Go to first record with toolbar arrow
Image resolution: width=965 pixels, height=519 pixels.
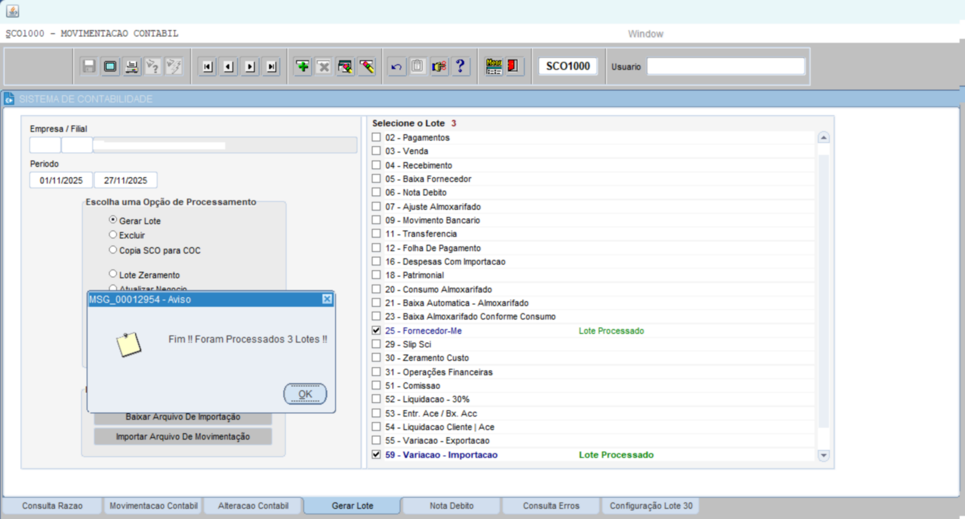tap(208, 66)
